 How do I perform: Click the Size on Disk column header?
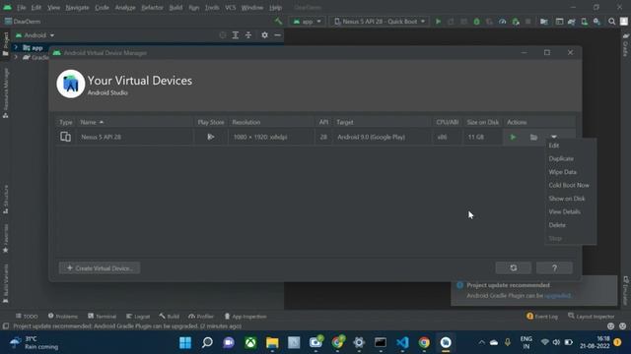click(482, 122)
